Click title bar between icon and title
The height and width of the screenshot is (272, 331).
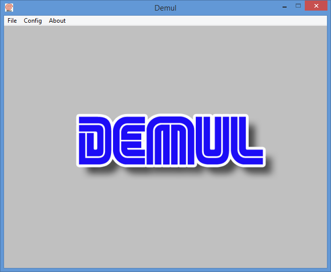(x=83, y=8)
